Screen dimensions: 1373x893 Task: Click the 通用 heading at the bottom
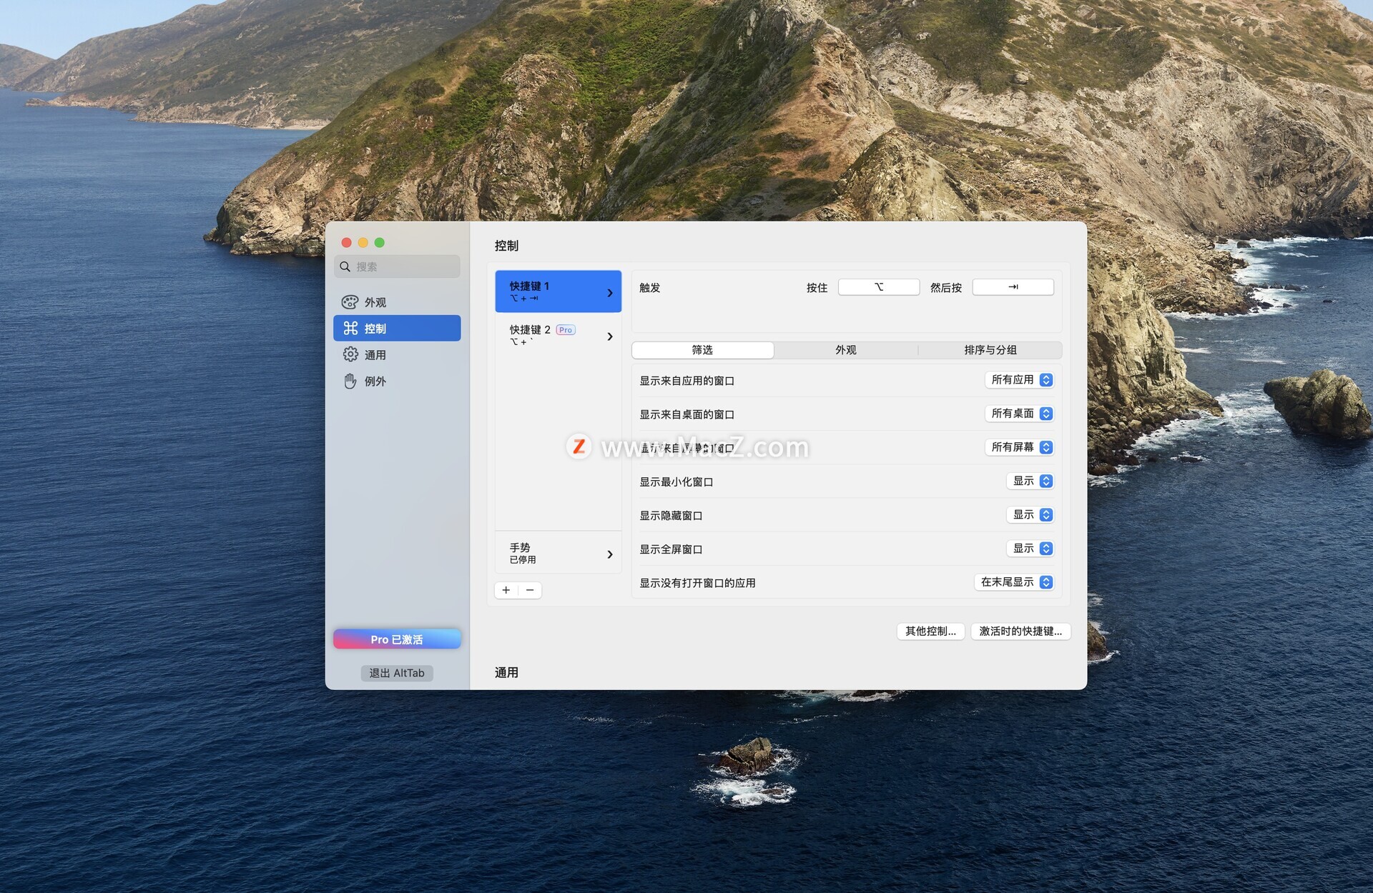click(x=506, y=672)
